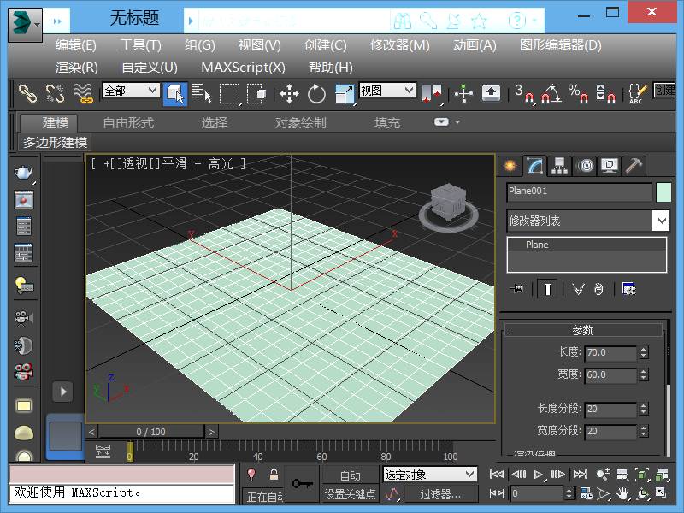The width and height of the screenshot is (684, 513).
Task: Click Select and Manipulate icon
Action: pyautogui.click(x=463, y=93)
